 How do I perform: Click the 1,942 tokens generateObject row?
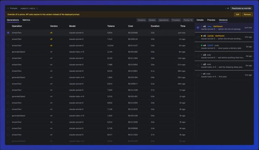pos(100,116)
